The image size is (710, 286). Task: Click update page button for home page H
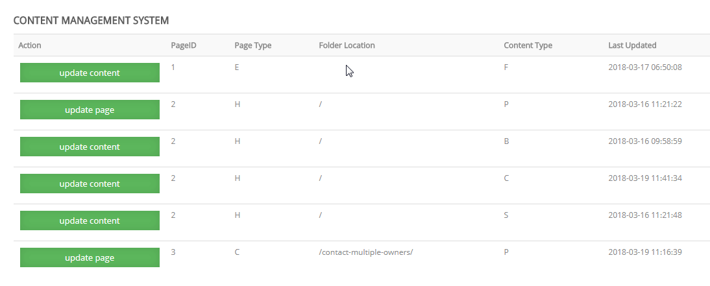pyautogui.click(x=90, y=110)
